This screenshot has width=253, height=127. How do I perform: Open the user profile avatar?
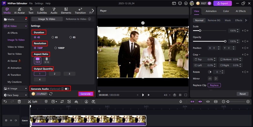point(192,3)
